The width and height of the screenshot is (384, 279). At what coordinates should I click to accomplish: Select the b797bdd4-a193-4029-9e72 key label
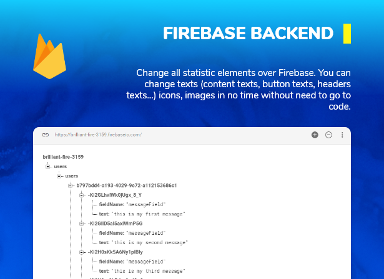click(x=127, y=186)
